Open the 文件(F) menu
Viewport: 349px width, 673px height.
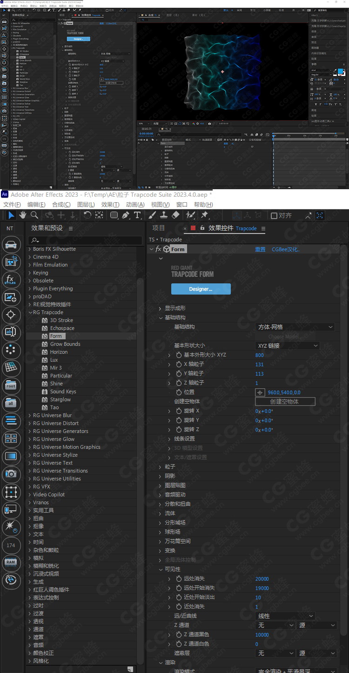pos(12,205)
